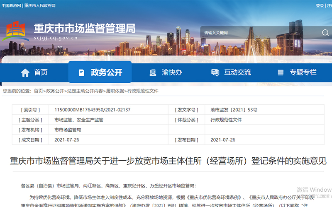The width and height of the screenshot is (332, 207).
Task: Follow the 中国政府网 top link
Action: click(x=11, y=5)
